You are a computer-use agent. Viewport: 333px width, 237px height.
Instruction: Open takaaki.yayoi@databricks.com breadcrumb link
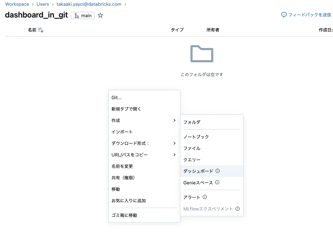point(89,4)
